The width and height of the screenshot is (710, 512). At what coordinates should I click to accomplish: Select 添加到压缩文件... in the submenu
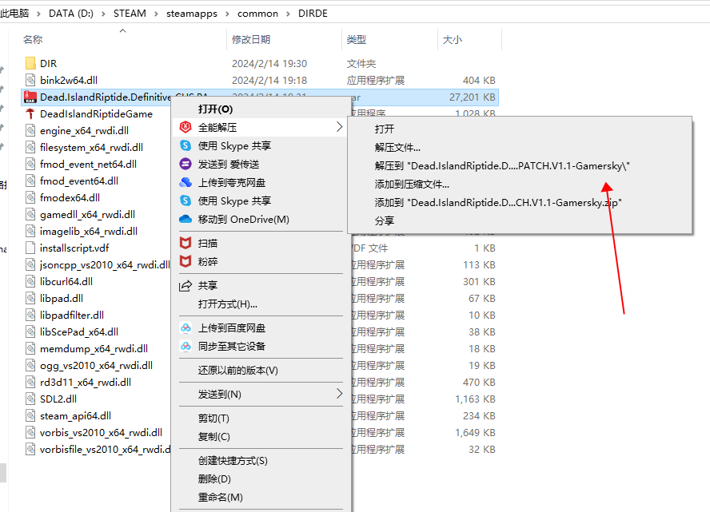point(412,184)
